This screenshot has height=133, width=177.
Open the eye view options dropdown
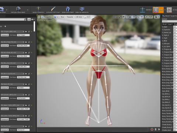tap(33, 20)
